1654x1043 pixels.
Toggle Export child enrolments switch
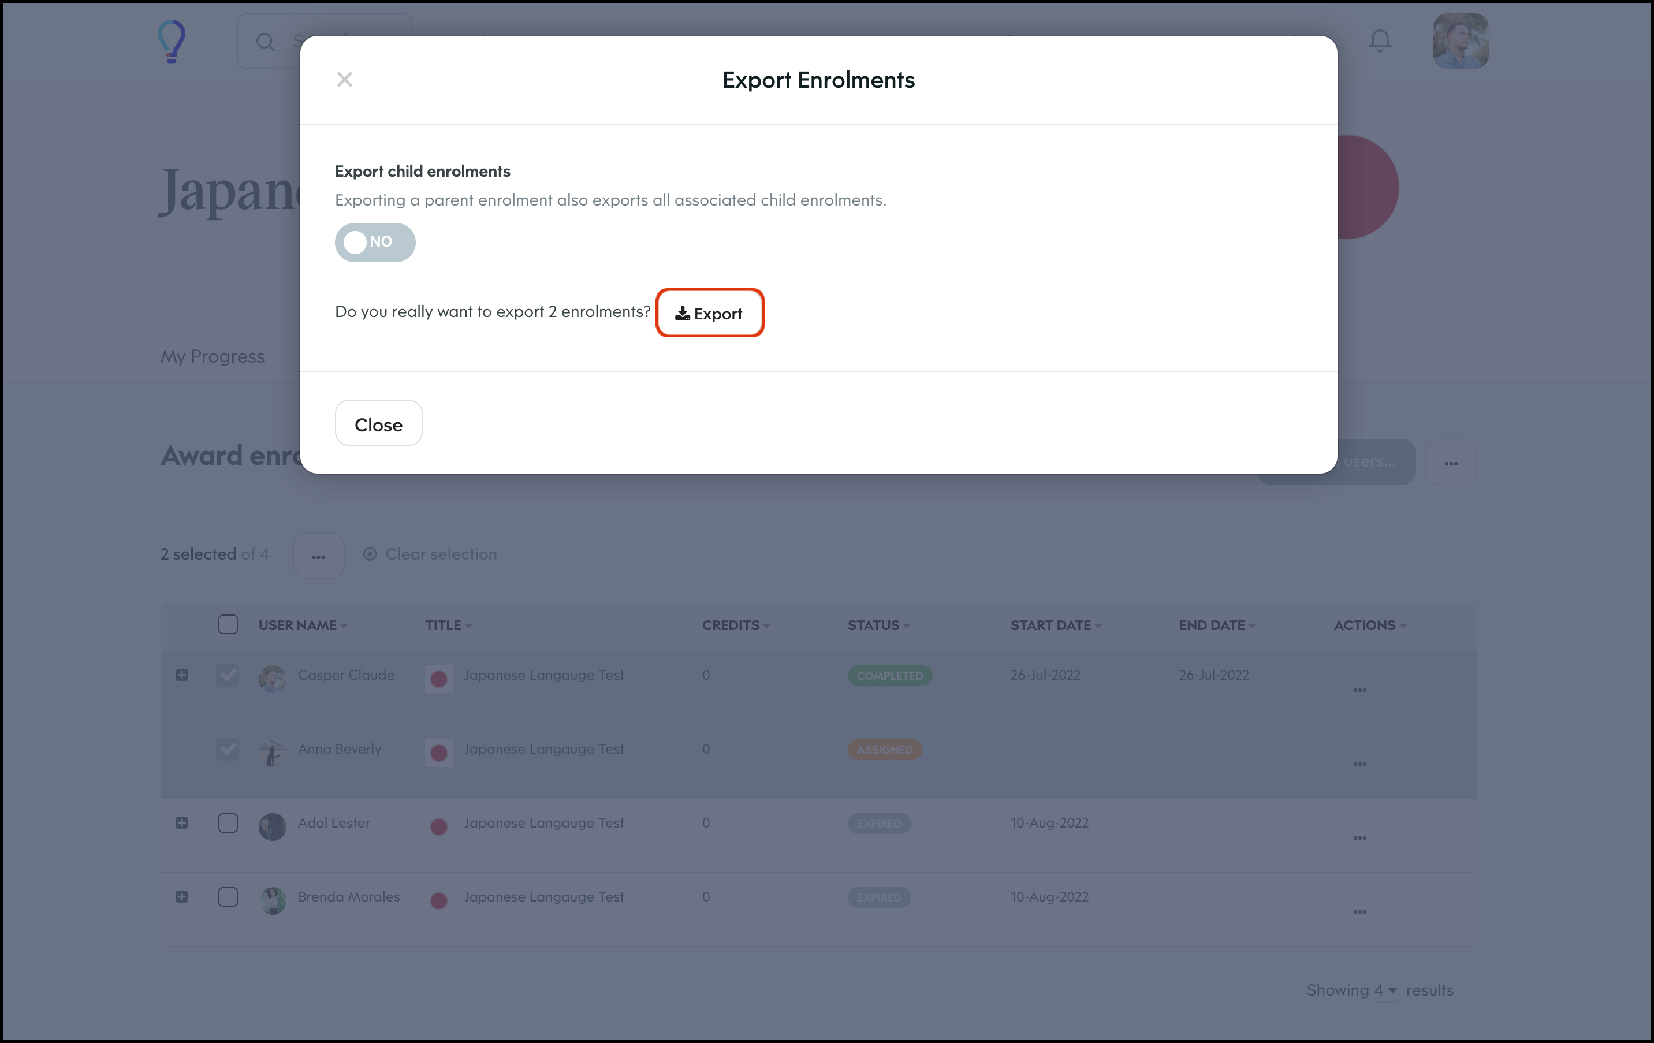tap(375, 242)
